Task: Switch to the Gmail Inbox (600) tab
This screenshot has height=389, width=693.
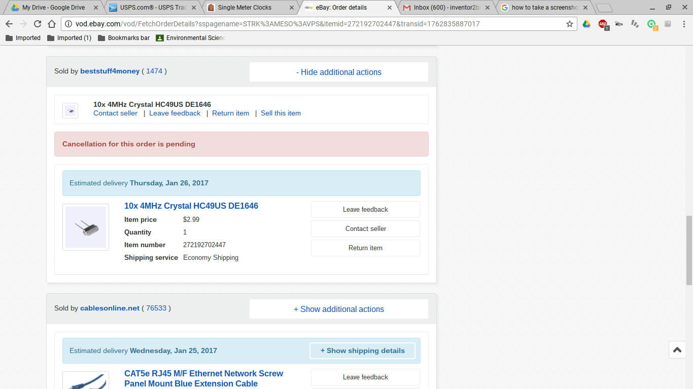Action: 446,8
